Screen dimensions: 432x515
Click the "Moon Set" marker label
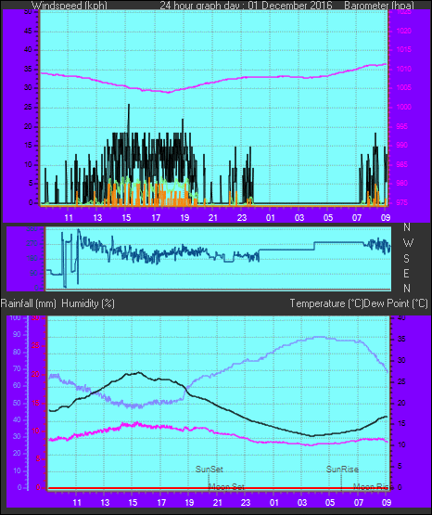(226, 487)
